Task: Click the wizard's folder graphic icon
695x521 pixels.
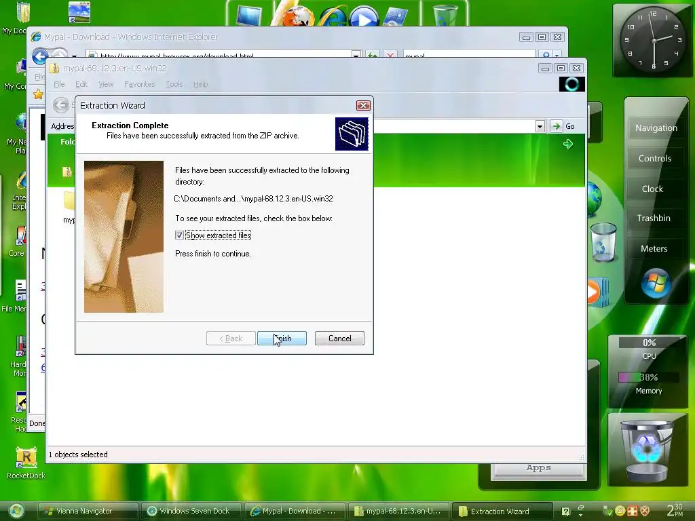Action: pyautogui.click(x=352, y=134)
